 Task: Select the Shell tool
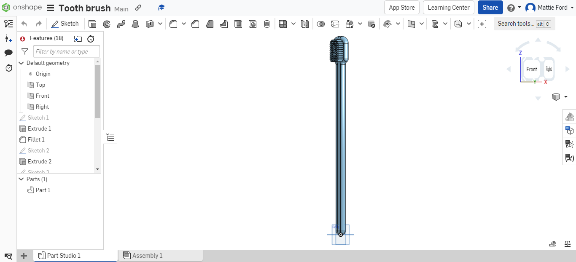point(238,24)
